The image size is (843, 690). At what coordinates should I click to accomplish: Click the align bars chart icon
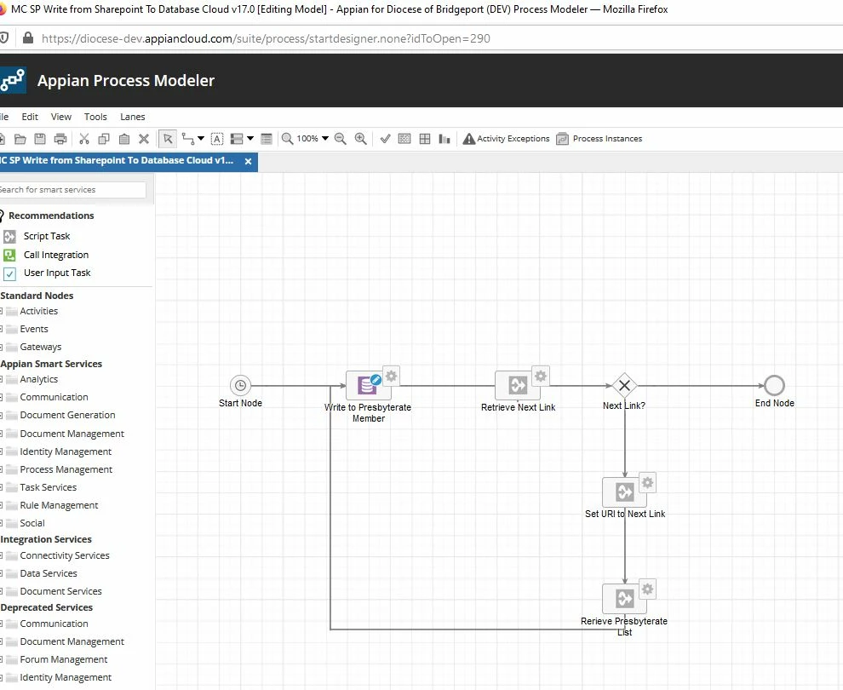444,139
